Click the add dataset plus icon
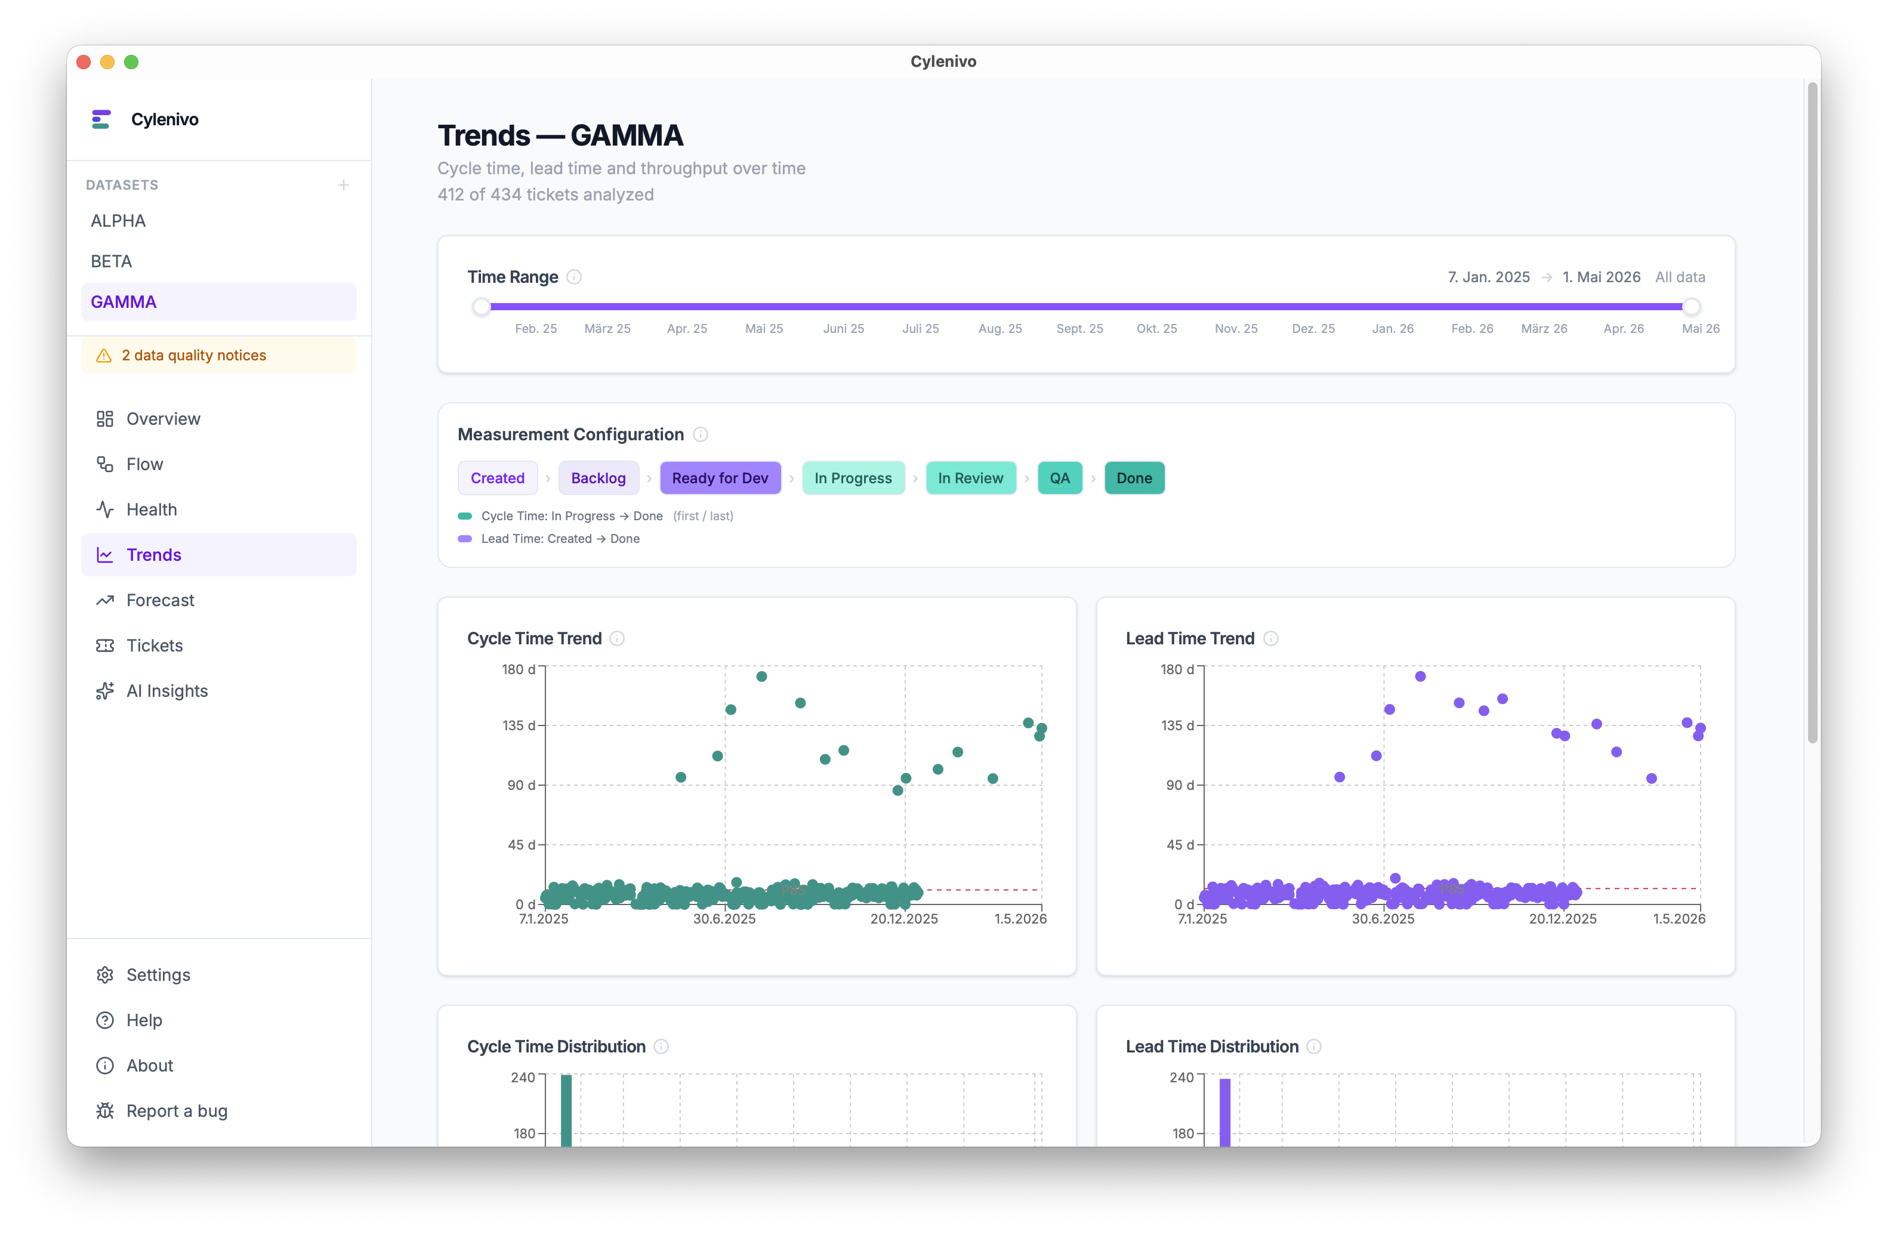Image resolution: width=1888 pixels, height=1235 pixels. [x=344, y=185]
